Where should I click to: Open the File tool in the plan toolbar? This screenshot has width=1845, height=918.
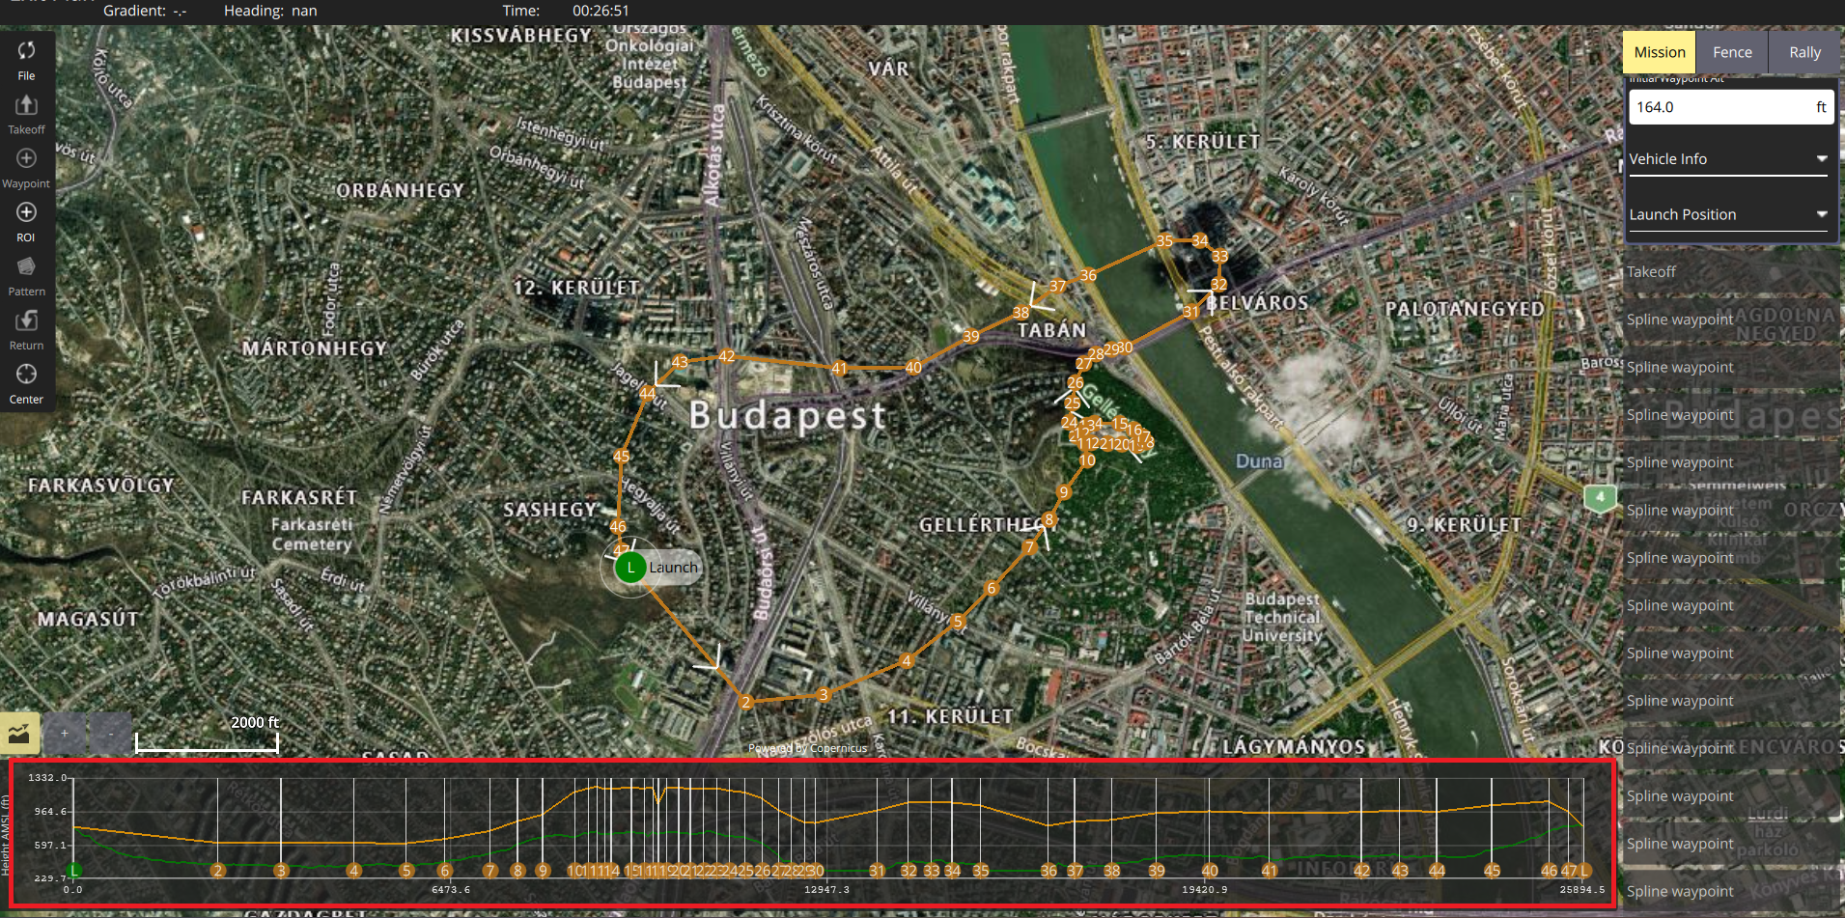pos(26,59)
